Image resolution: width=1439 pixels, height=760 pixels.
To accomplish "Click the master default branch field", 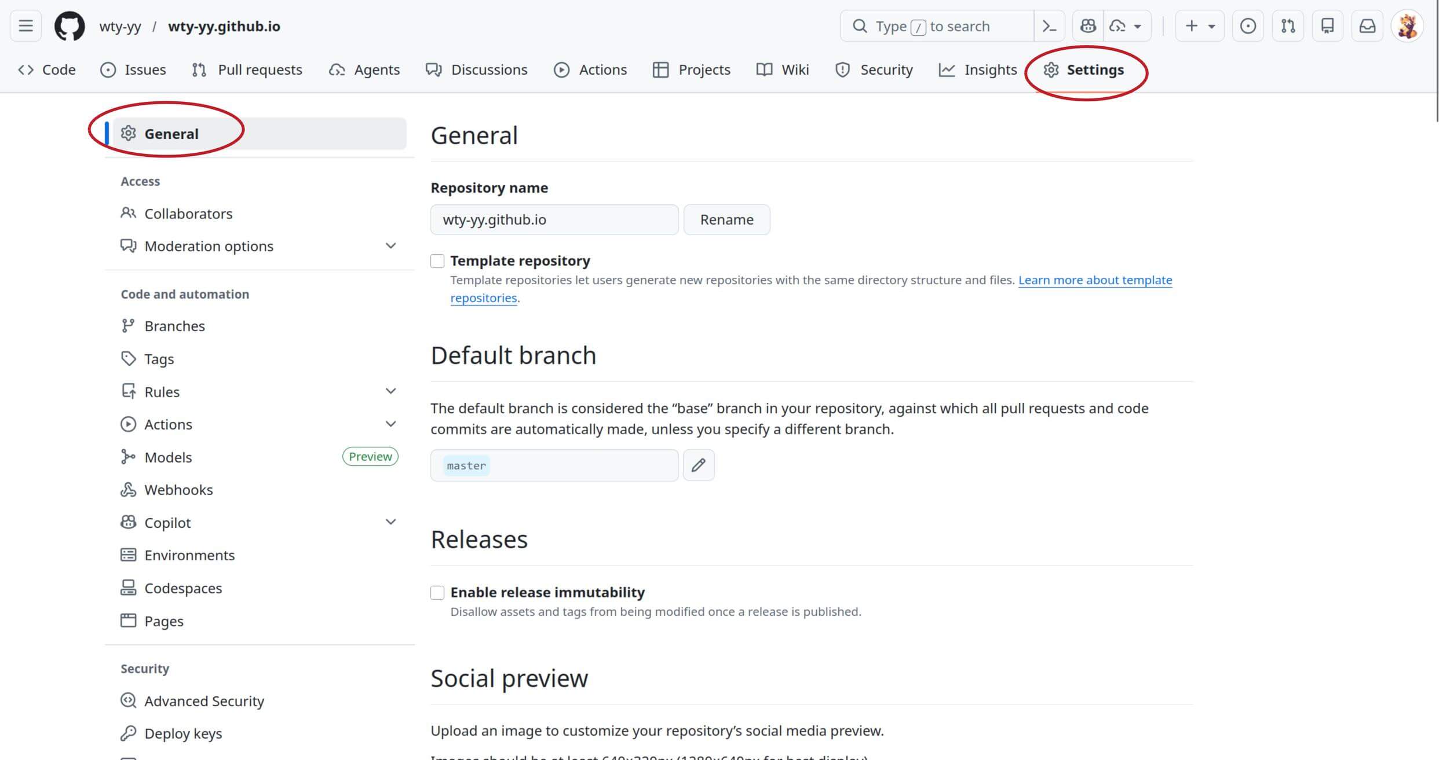I will tap(554, 465).
